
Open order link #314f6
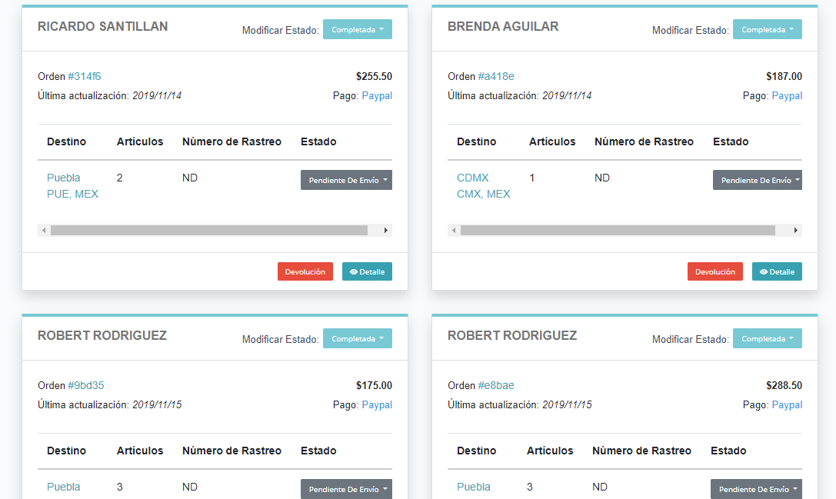pyautogui.click(x=85, y=76)
